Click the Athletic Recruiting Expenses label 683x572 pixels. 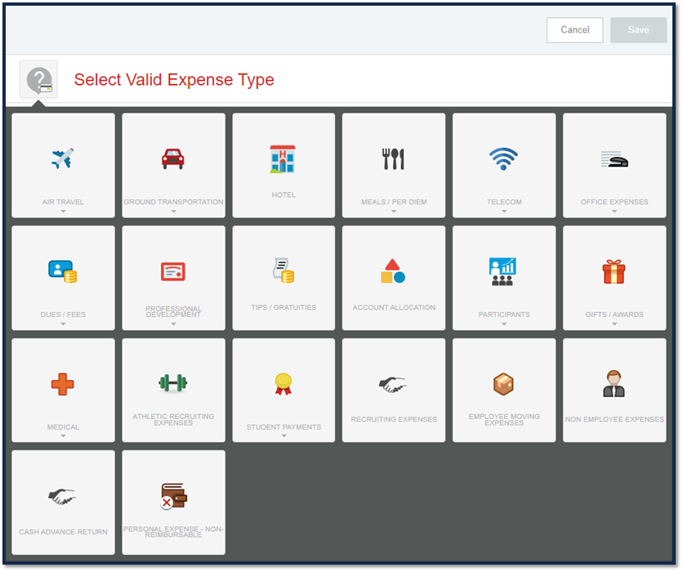(x=173, y=419)
